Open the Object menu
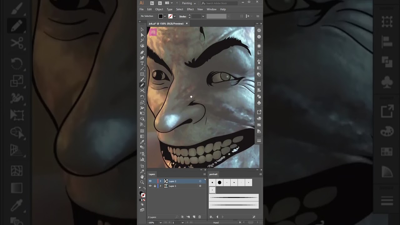Image resolution: width=400 pixels, height=225 pixels. point(159,9)
